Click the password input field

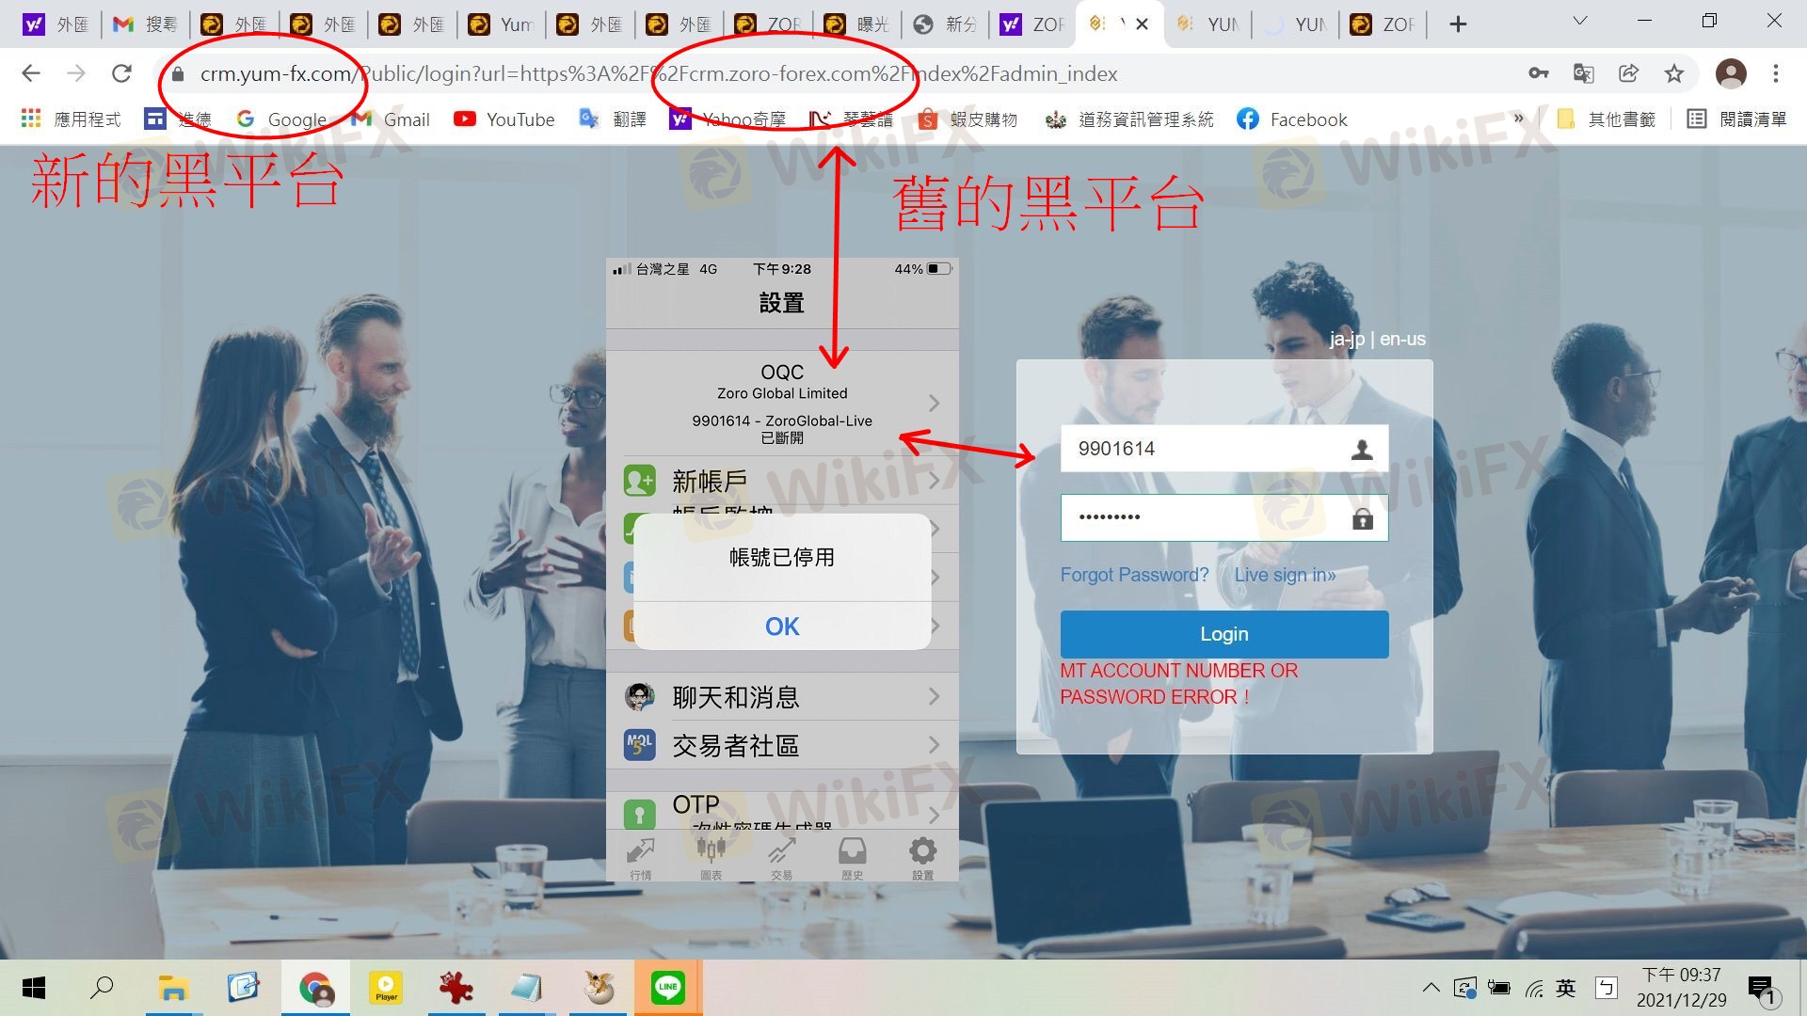[x=1224, y=517]
